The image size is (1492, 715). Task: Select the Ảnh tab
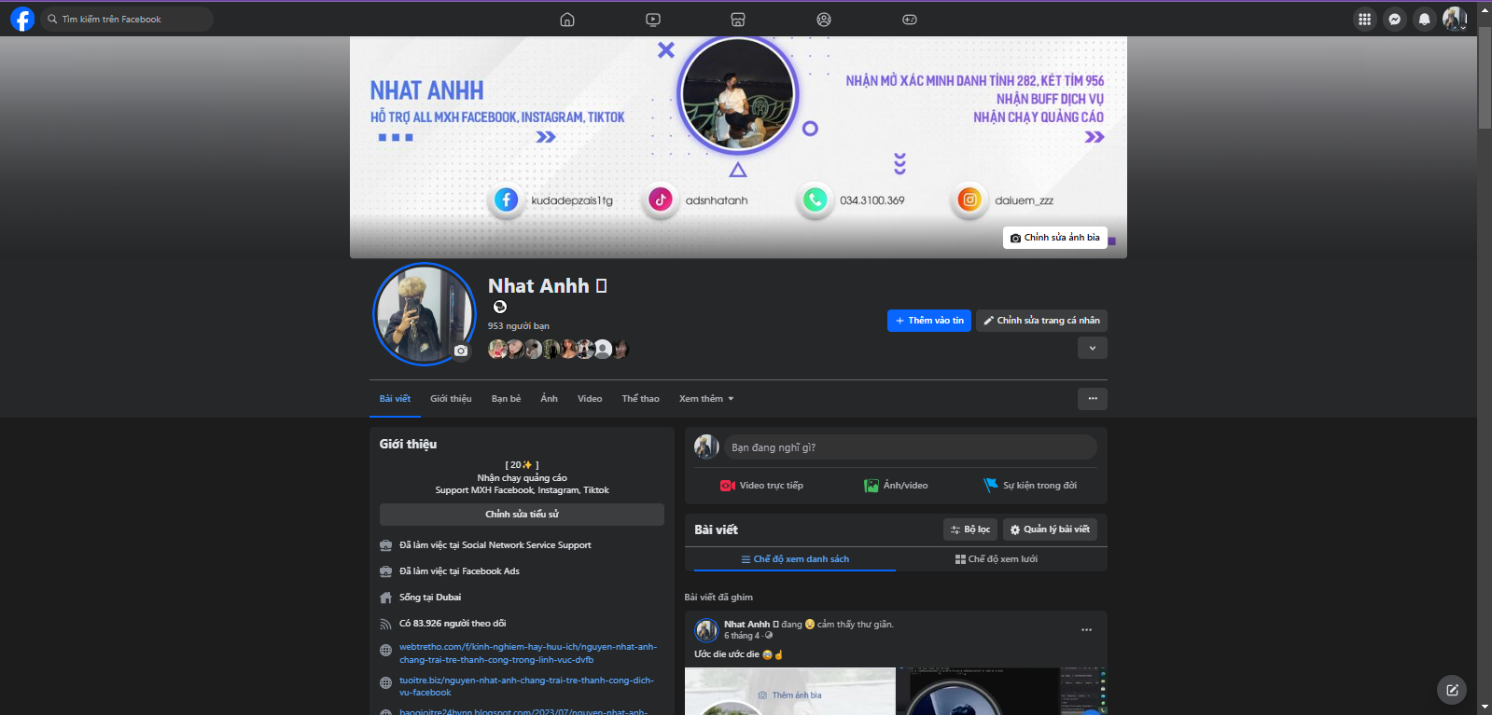pos(550,399)
